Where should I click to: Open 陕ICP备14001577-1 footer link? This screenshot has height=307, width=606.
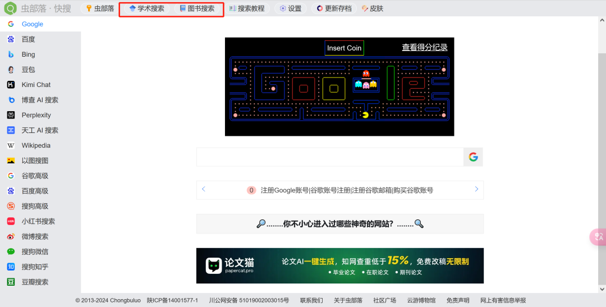tap(172, 300)
